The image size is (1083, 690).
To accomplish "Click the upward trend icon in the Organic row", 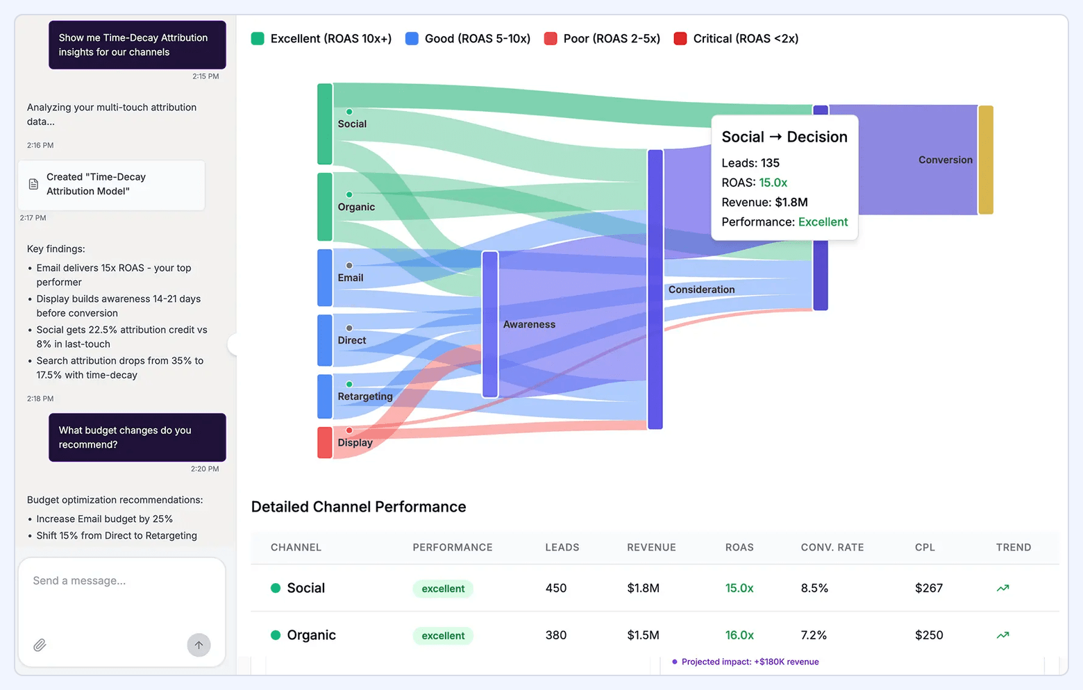I will point(1002,634).
